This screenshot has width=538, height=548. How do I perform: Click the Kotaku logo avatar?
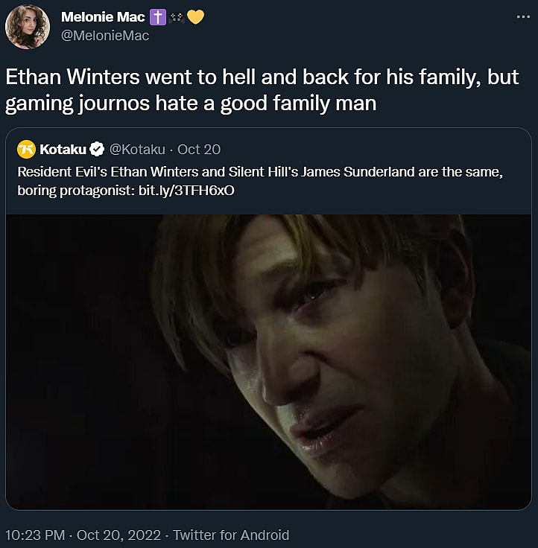point(26,149)
